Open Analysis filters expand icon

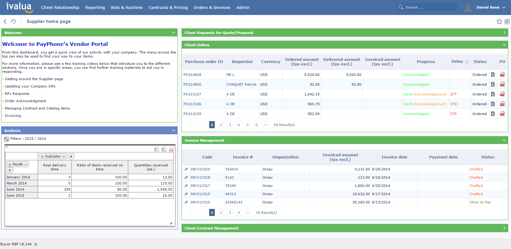pyautogui.click(x=6, y=139)
